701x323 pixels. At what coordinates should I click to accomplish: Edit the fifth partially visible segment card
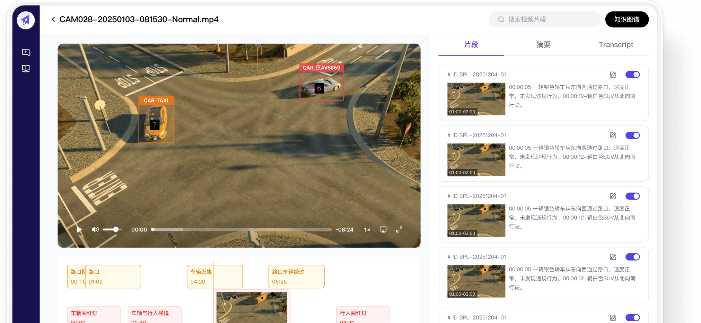[613, 317]
